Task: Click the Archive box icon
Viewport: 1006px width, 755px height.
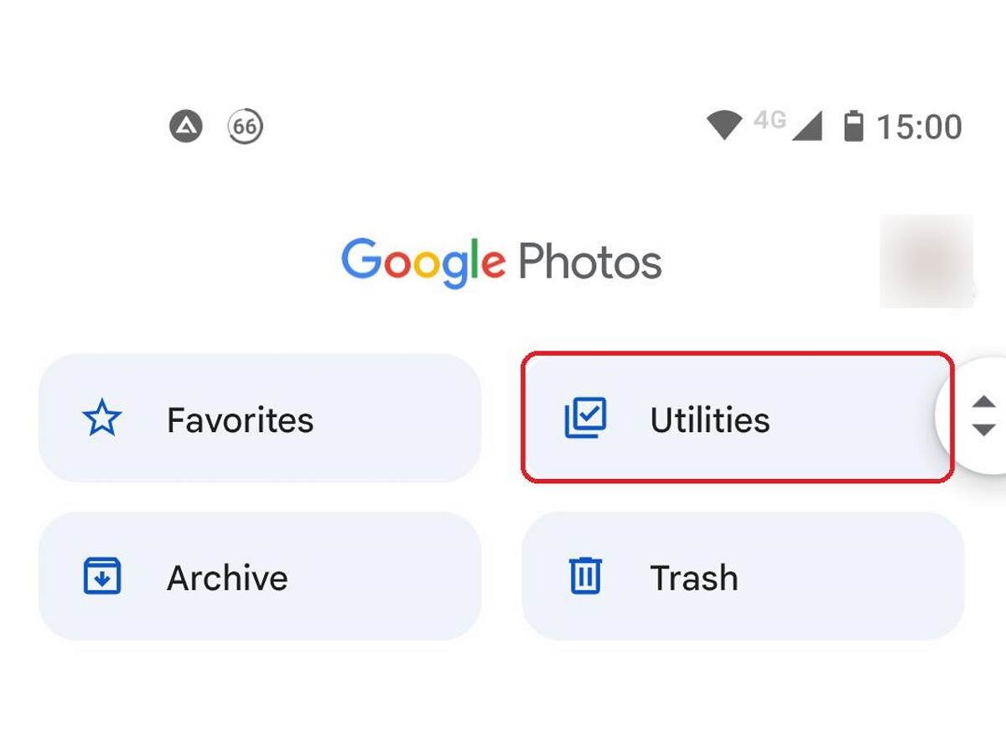Action: (102, 576)
